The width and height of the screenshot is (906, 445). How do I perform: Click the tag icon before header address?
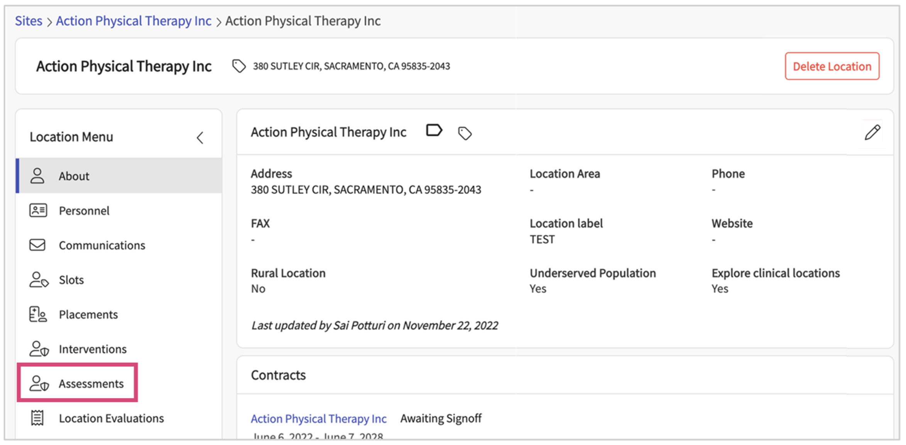pyautogui.click(x=239, y=66)
